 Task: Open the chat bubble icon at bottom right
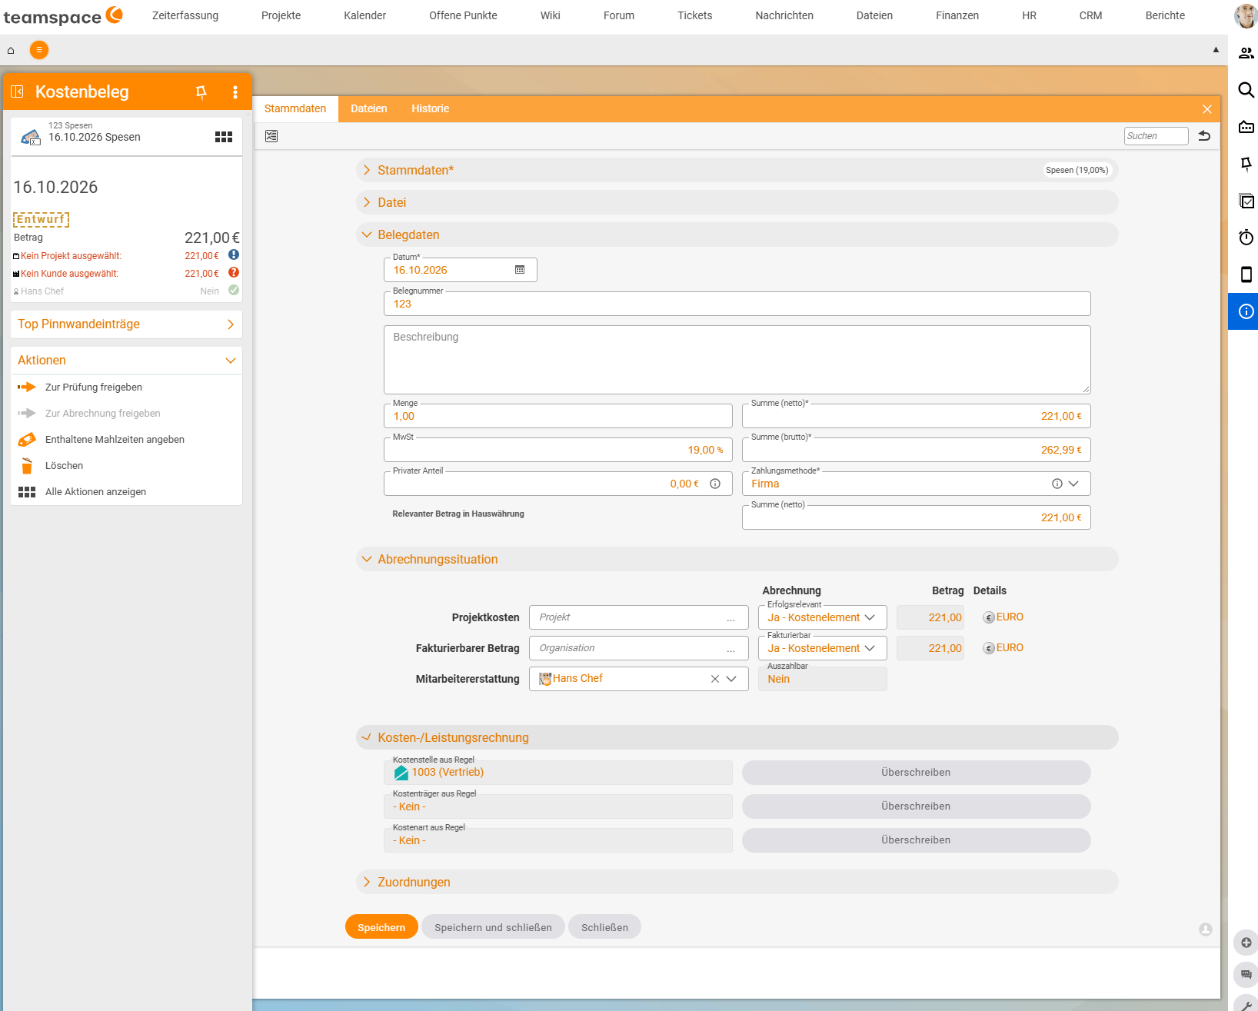point(1246,975)
